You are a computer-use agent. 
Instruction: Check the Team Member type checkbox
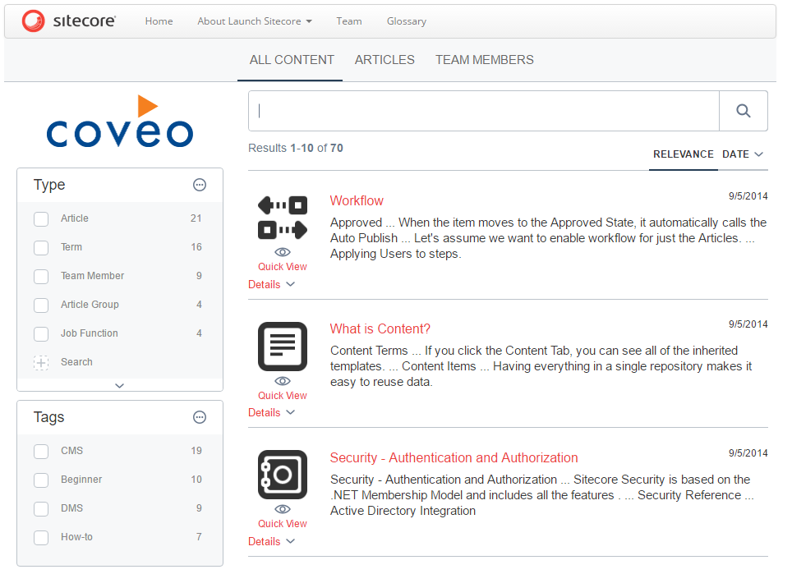pos(41,277)
